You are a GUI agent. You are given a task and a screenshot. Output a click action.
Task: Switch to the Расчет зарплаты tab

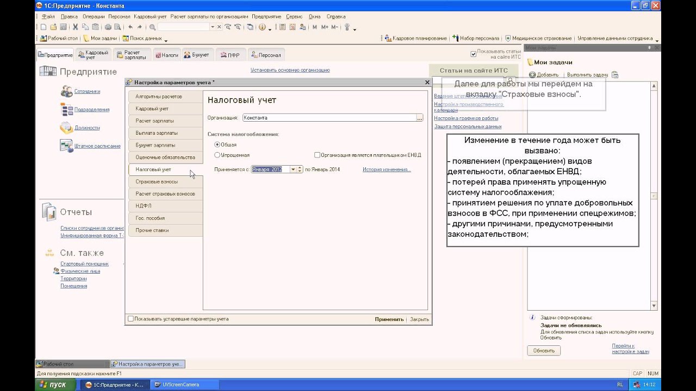pyautogui.click(x=132, y=55)
